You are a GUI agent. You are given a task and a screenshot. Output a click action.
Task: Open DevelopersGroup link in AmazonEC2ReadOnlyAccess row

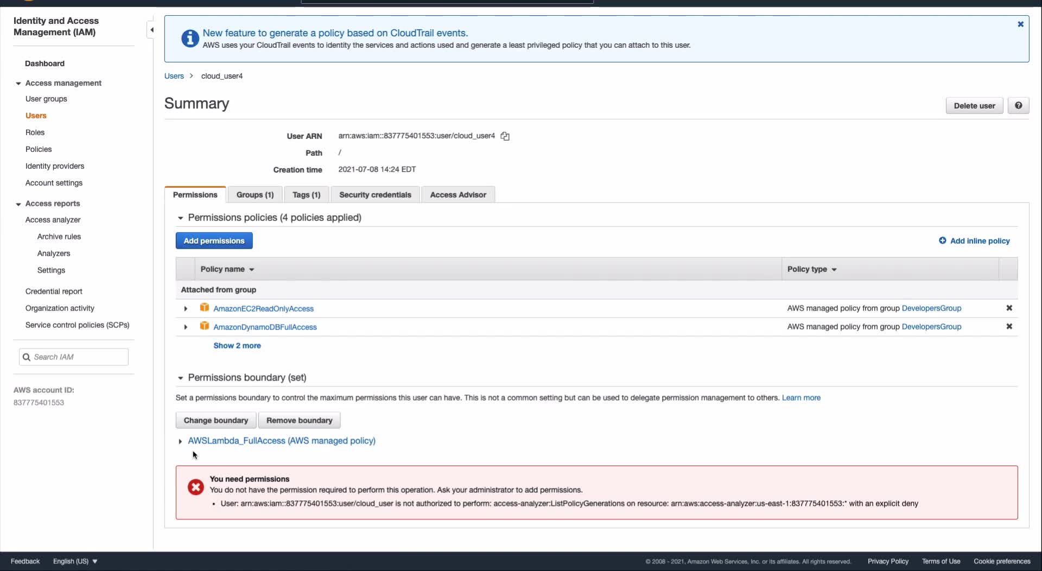pyautogui.click(x=931, y=308)
